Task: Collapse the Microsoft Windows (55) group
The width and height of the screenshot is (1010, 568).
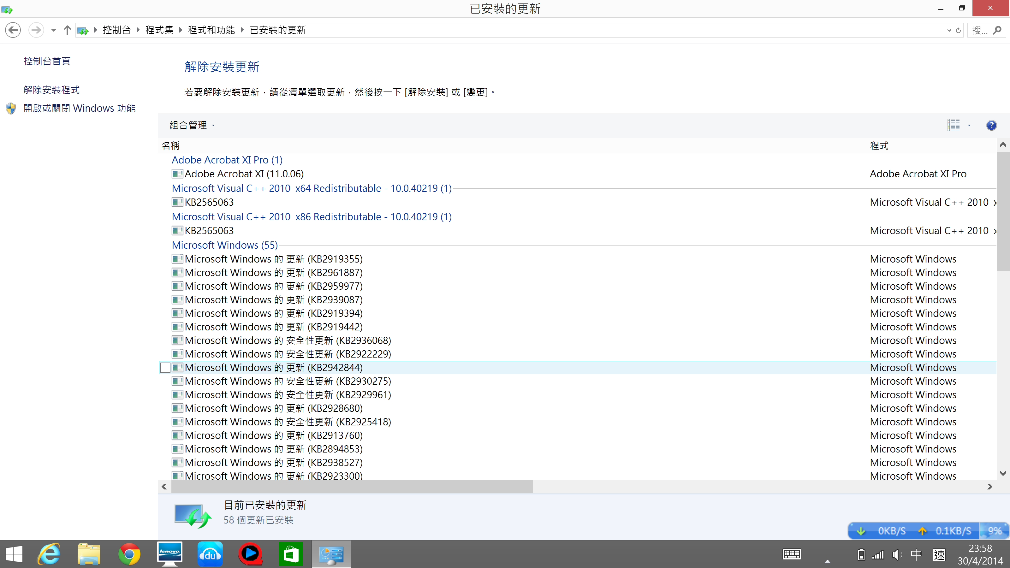Action: (x=225, y=246)
